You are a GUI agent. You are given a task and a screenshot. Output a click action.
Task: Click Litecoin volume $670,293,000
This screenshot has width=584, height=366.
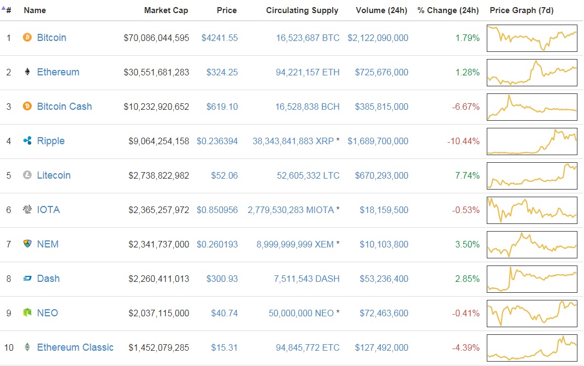coord(381,176)
